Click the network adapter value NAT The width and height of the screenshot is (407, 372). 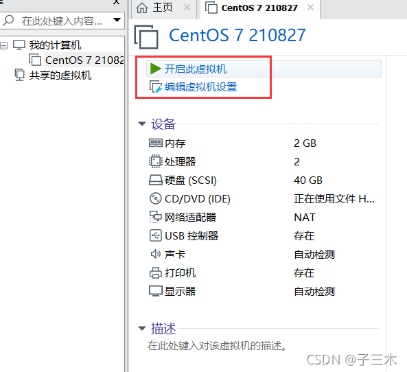click(305, 218)
